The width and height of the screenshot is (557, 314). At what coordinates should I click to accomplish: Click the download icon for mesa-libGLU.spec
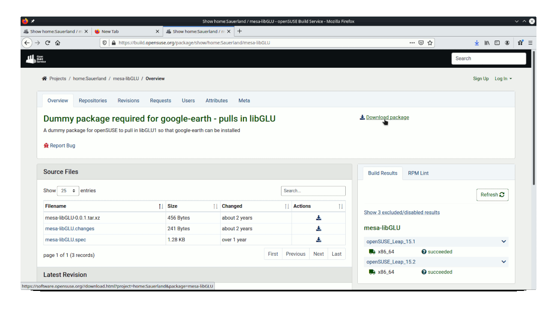pyautogui.click(x=318, y=239)
